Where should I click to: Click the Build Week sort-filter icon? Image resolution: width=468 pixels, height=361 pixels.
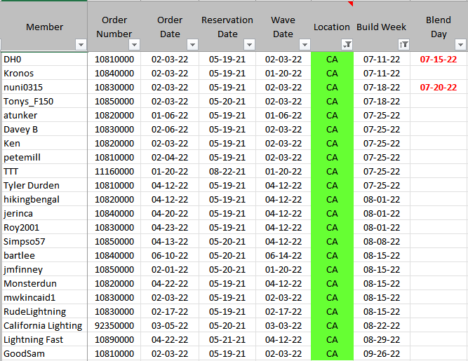[403, 45]
